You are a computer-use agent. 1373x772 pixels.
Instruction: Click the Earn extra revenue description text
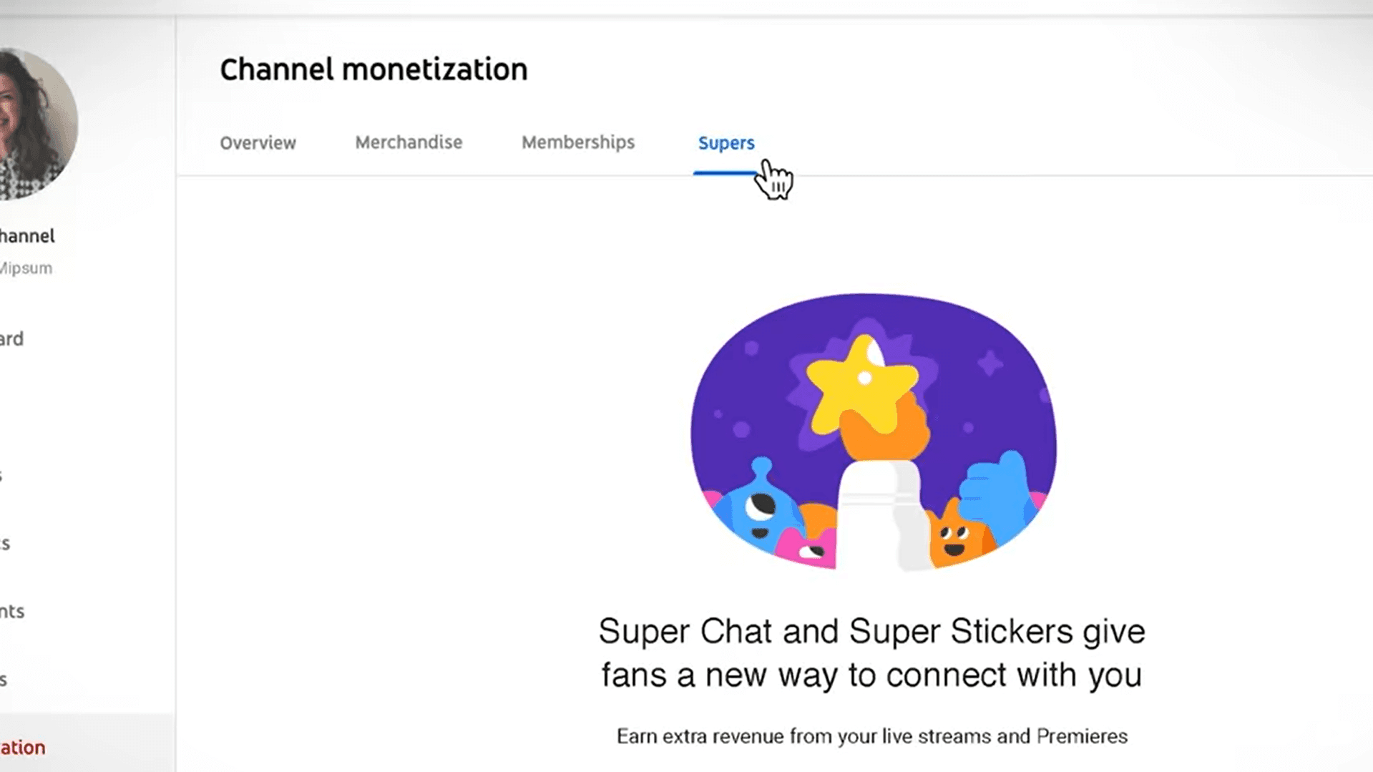click(871, 736)
